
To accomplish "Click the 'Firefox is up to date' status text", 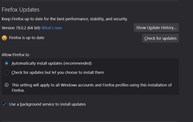I will (x=27, y=38).
